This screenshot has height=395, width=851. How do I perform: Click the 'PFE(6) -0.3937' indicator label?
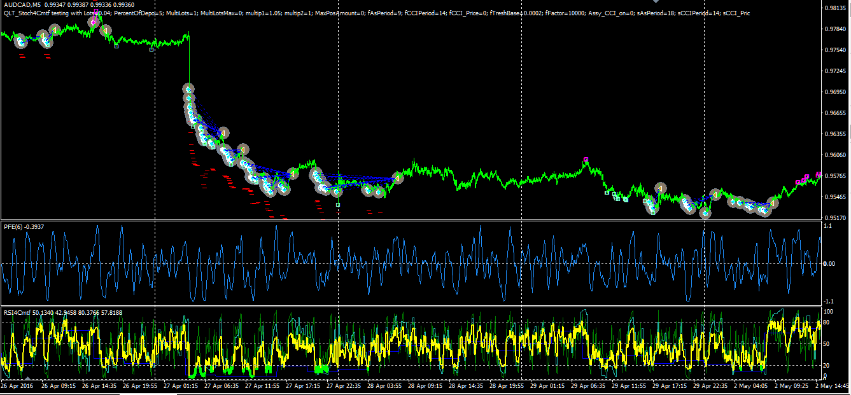tap(24, 226)
